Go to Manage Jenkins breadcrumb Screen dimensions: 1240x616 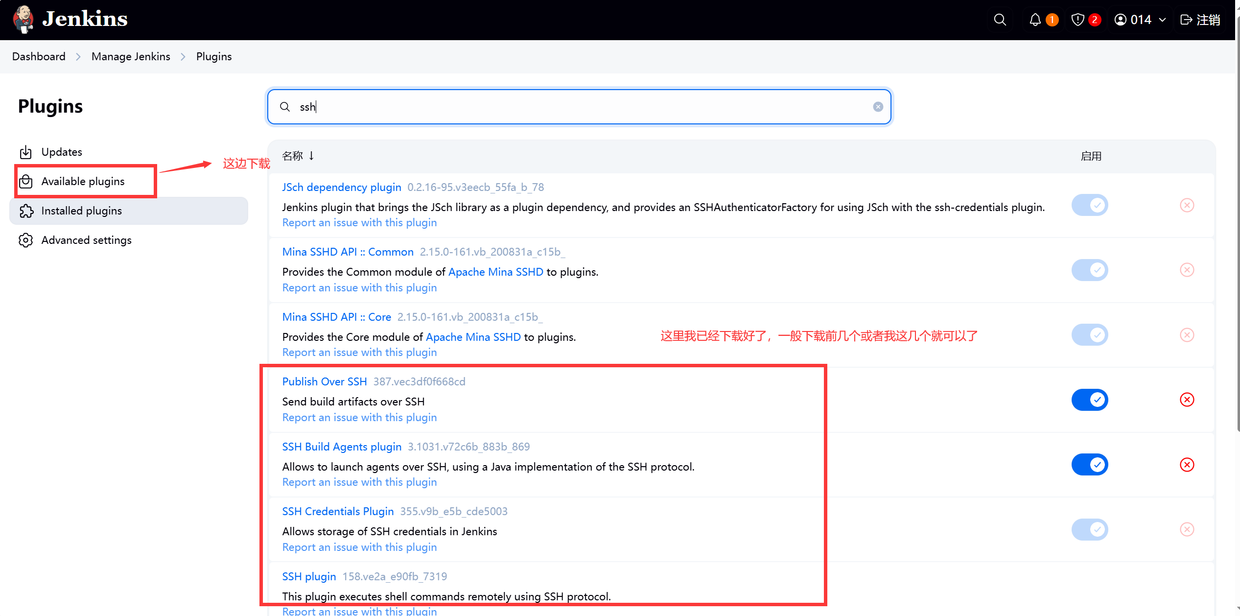[131, 57]
